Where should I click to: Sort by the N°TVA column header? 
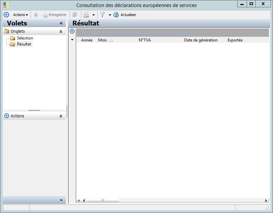click(x=145, y=40)
